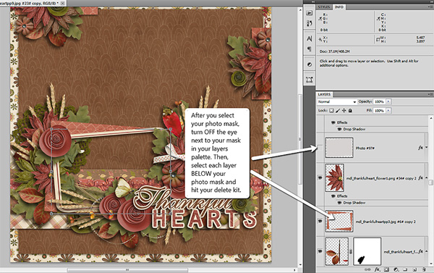Click the W/H dimensions icon in Info panel
This screenshot has height=273, width=434.
point(378,39)
